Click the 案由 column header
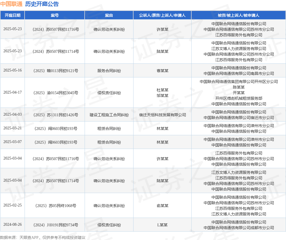The width and height of the screenshot is (286, 240). (x=109, y=15)
